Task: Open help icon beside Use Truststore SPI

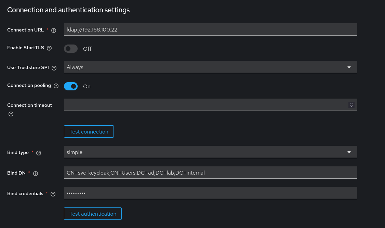Action: pos(54,68)
